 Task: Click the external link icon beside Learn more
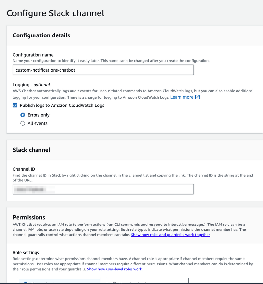click(x=197, y=97)
